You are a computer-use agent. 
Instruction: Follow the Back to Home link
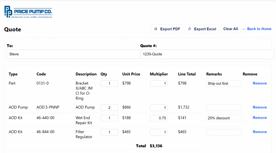[257, 29]
